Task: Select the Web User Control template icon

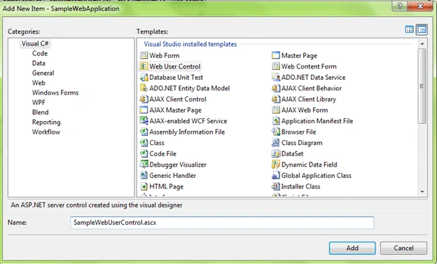Action: tap(144, 67)
